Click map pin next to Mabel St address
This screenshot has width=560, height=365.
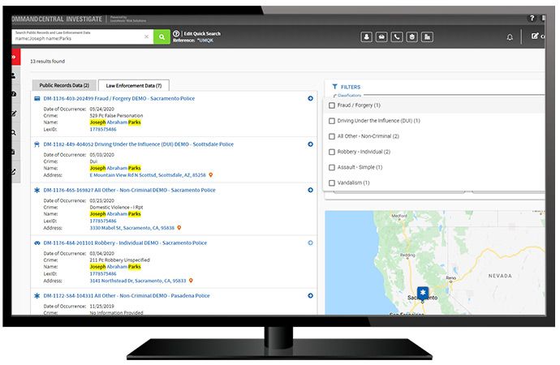pos(179,228)
